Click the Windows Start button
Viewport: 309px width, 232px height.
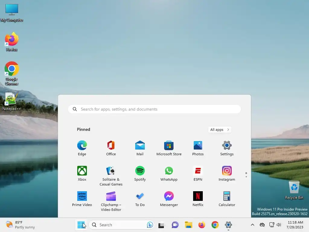pos(81,225)
